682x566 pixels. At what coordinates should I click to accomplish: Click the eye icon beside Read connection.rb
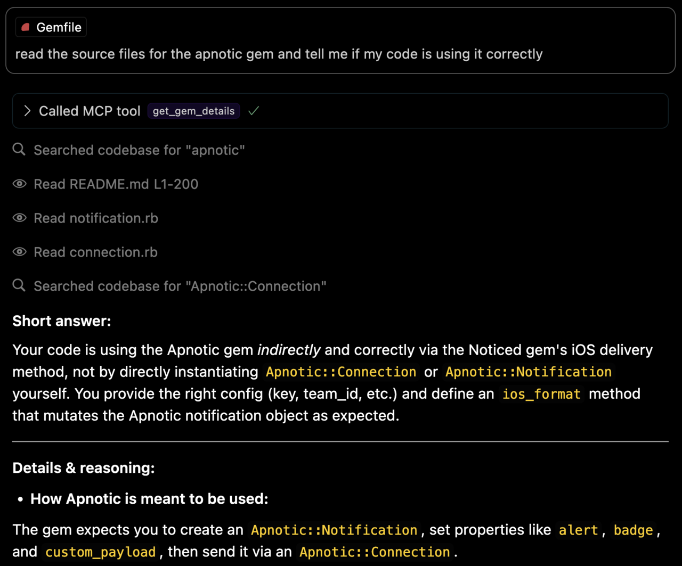pyautogui.click(x=19, y=252)
